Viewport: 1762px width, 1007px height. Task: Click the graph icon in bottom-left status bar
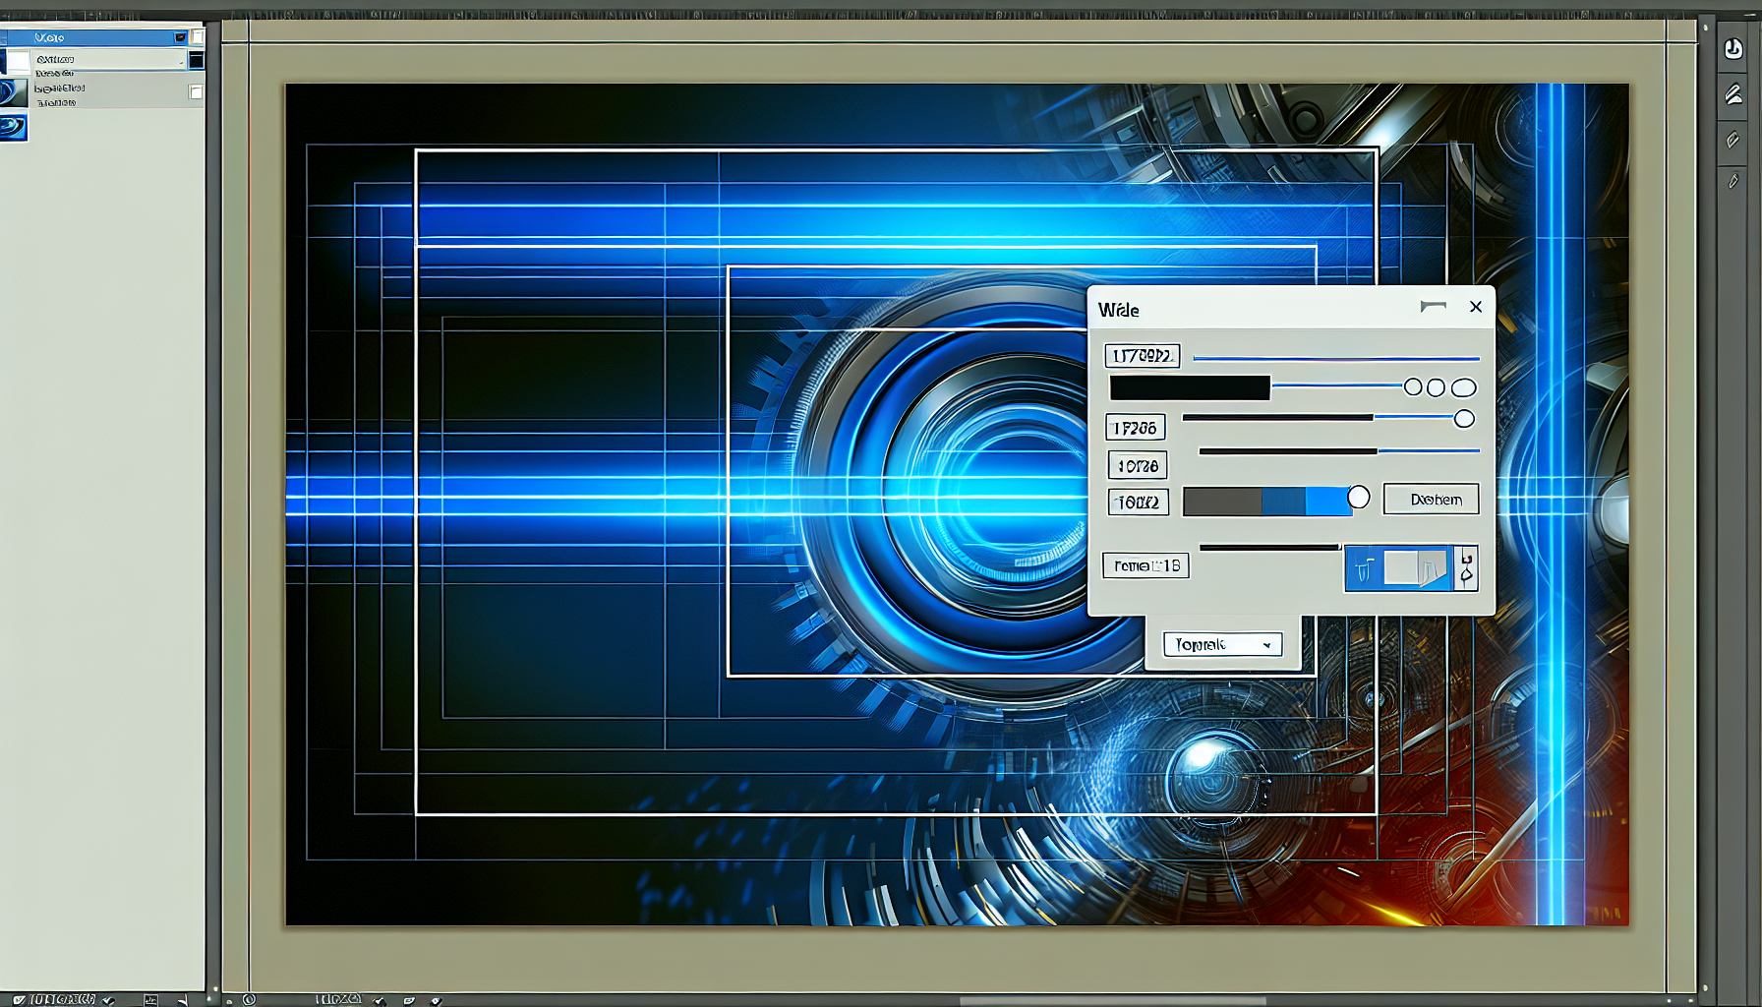point(150,999)
